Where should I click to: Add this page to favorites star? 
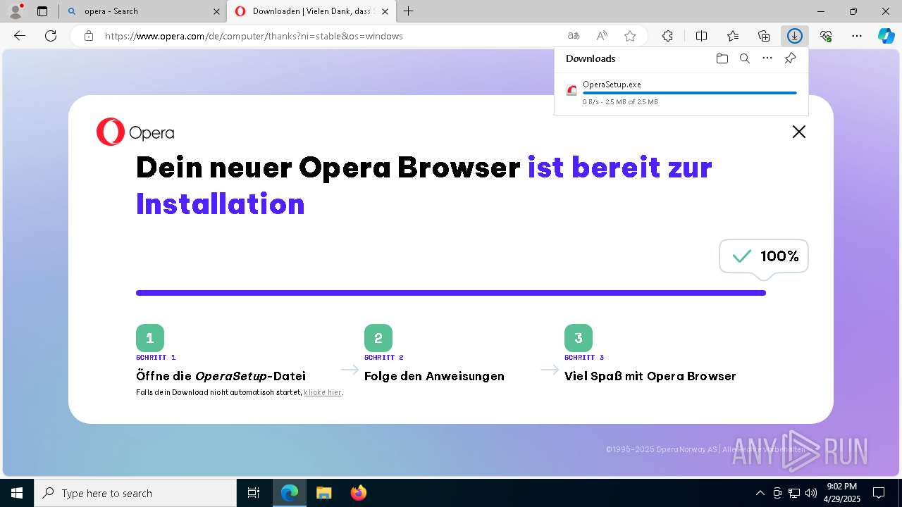tap(630, 36)
